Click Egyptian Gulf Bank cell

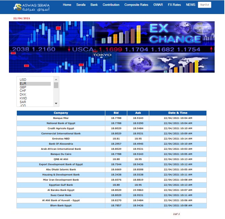coord(61,185)
